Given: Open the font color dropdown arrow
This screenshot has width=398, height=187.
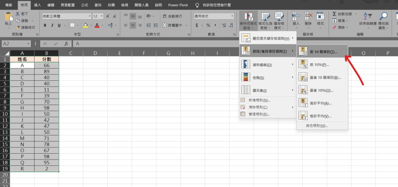Looking at the screenshot, I should [101, 25].
